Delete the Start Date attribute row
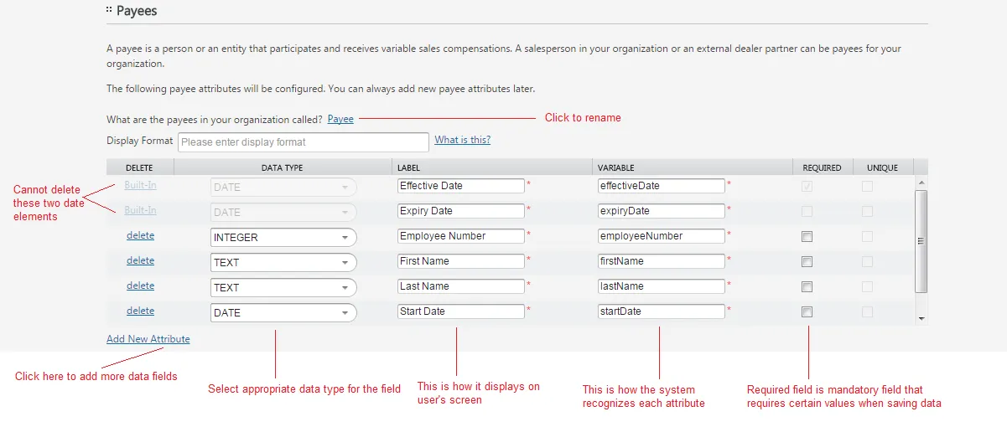This screenshot has width=1007, height=427. tap(140, 311)
